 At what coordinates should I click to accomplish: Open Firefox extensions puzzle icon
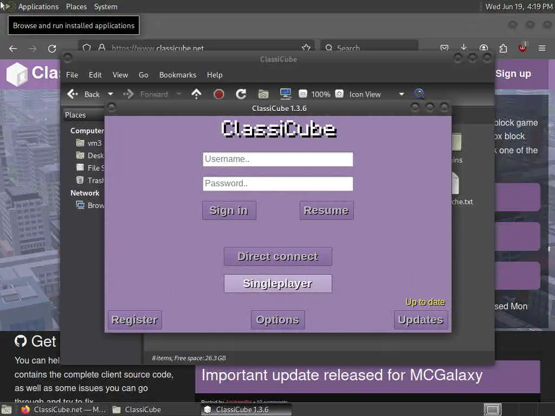503,48
